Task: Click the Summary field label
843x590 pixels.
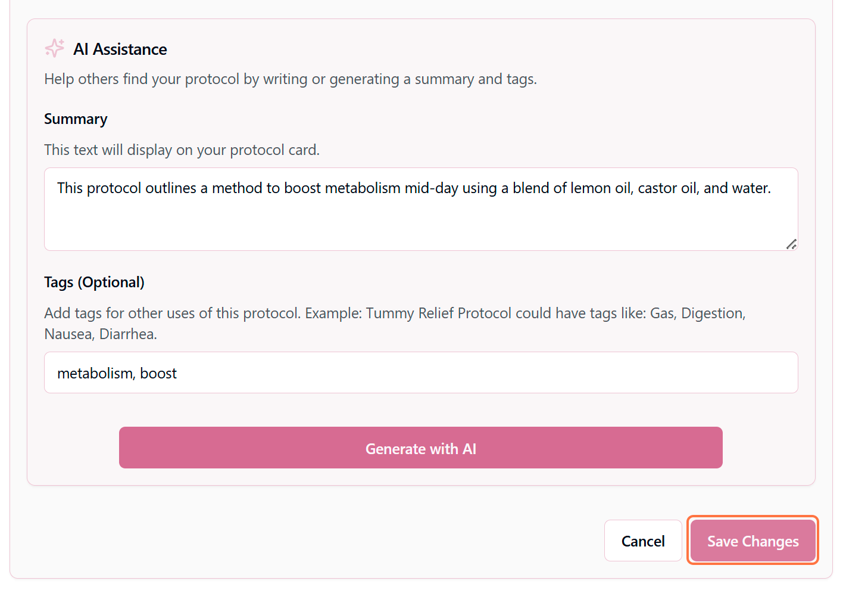Action: 76,119
